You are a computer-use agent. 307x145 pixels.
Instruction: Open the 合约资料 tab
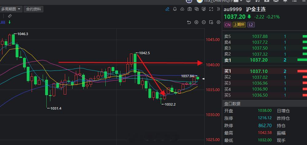[x=33, y=9]
